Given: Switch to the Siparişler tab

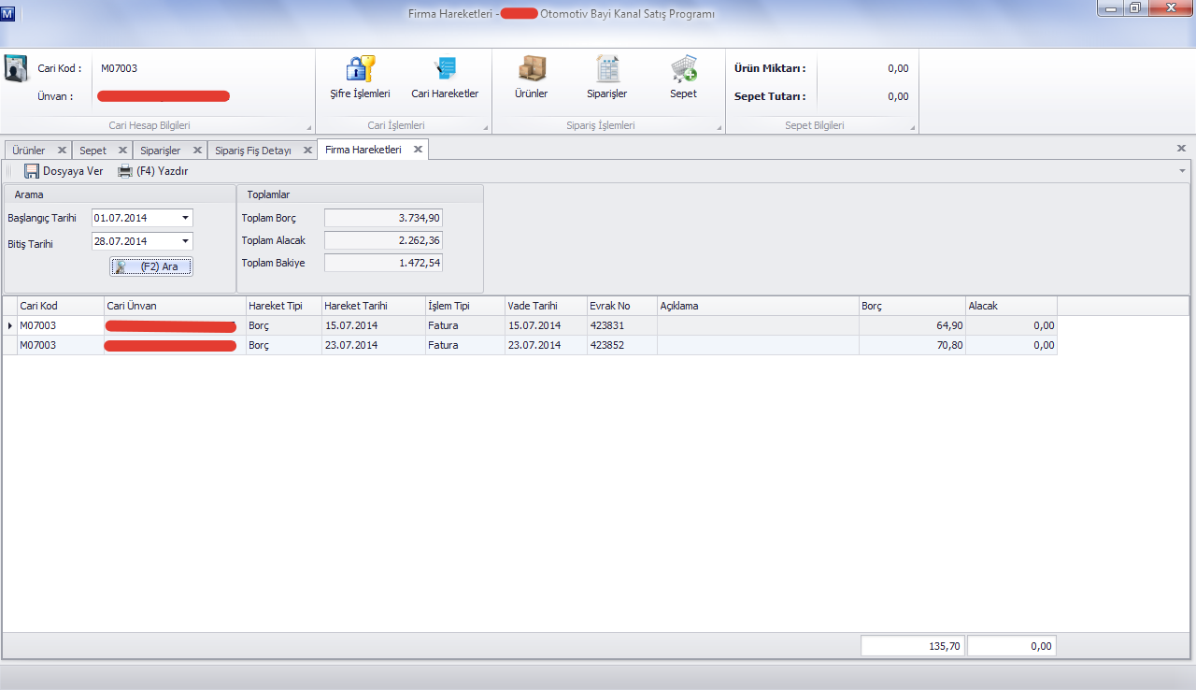Looking at the screenshot, I should coord(160,151).
